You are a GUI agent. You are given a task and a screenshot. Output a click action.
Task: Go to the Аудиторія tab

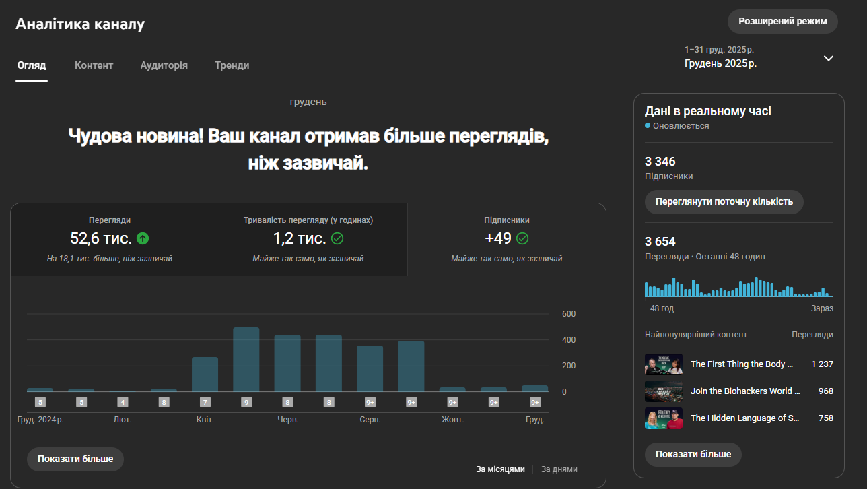[x=164, y=65]
